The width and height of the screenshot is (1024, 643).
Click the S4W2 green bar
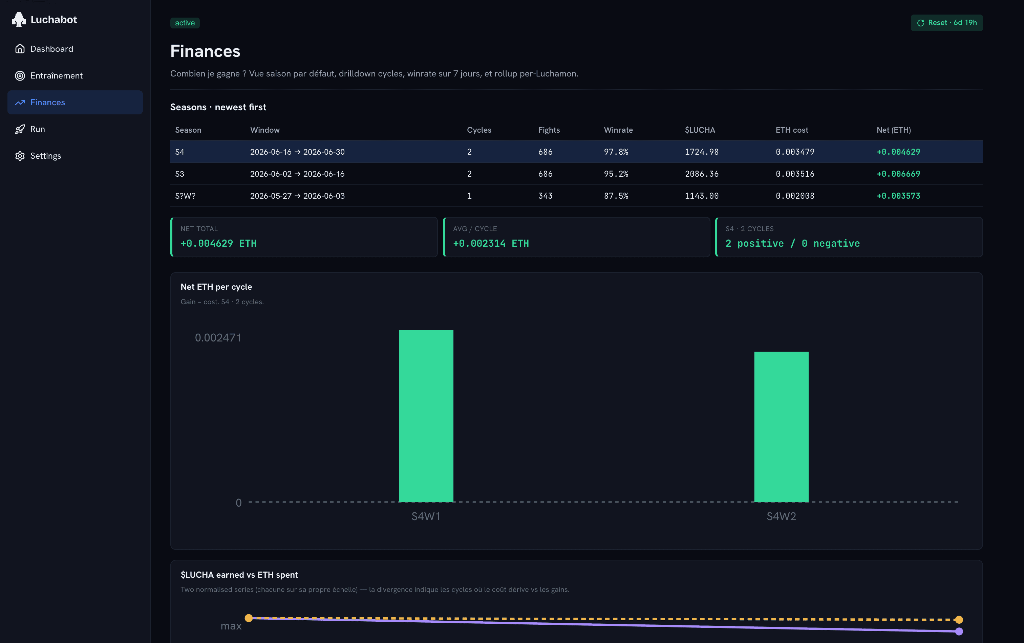pos(782,427)
